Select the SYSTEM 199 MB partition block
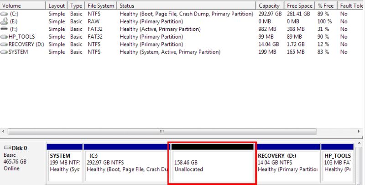The height and width of the screenshot is (185, 365). (65, 163)
